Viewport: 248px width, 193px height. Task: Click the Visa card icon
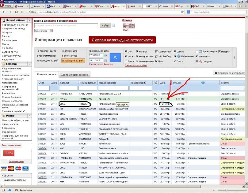pos(4,169)
